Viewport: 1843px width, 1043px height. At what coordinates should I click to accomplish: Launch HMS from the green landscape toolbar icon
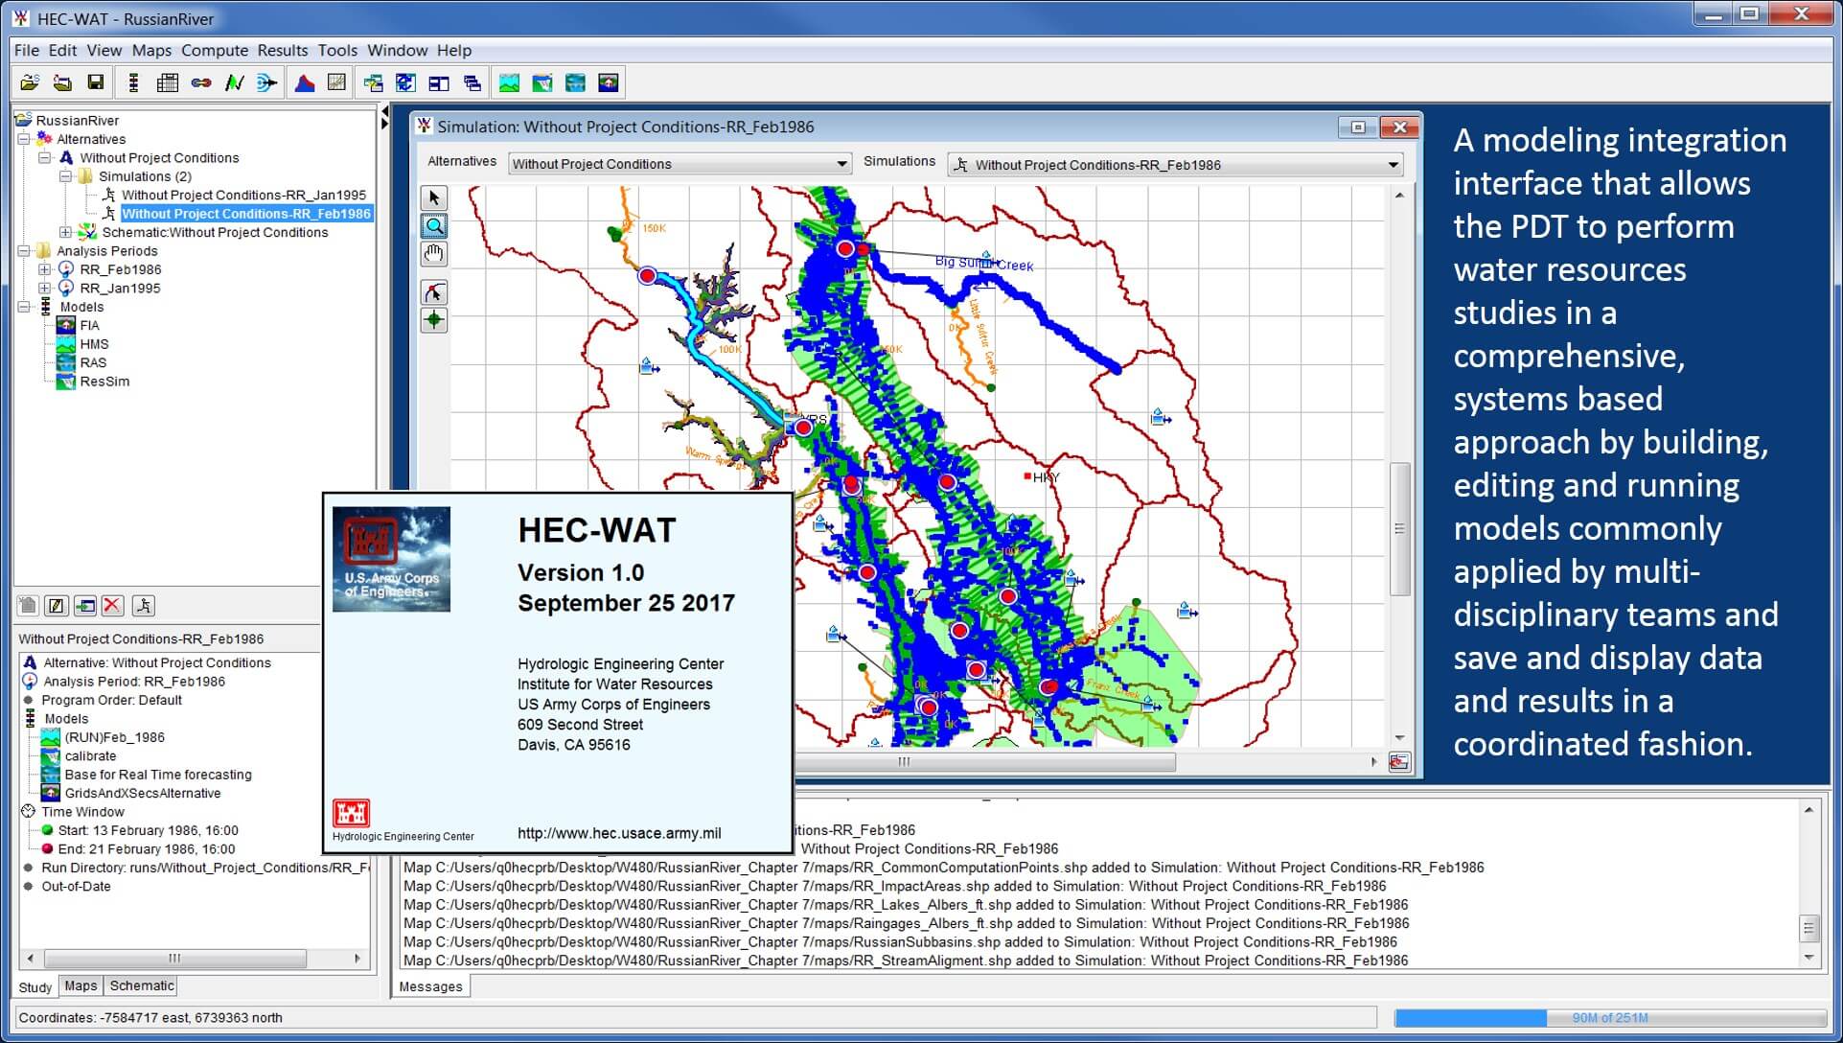[509, 83]
